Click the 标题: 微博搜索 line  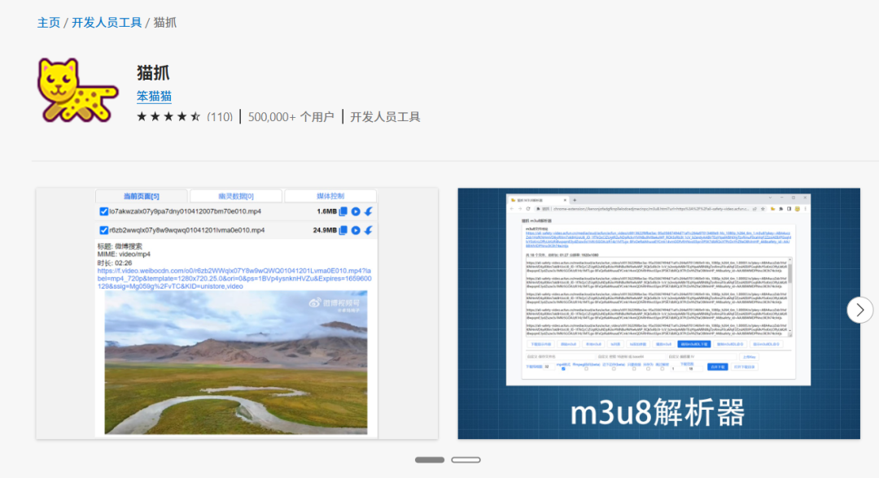click(120, 246)
